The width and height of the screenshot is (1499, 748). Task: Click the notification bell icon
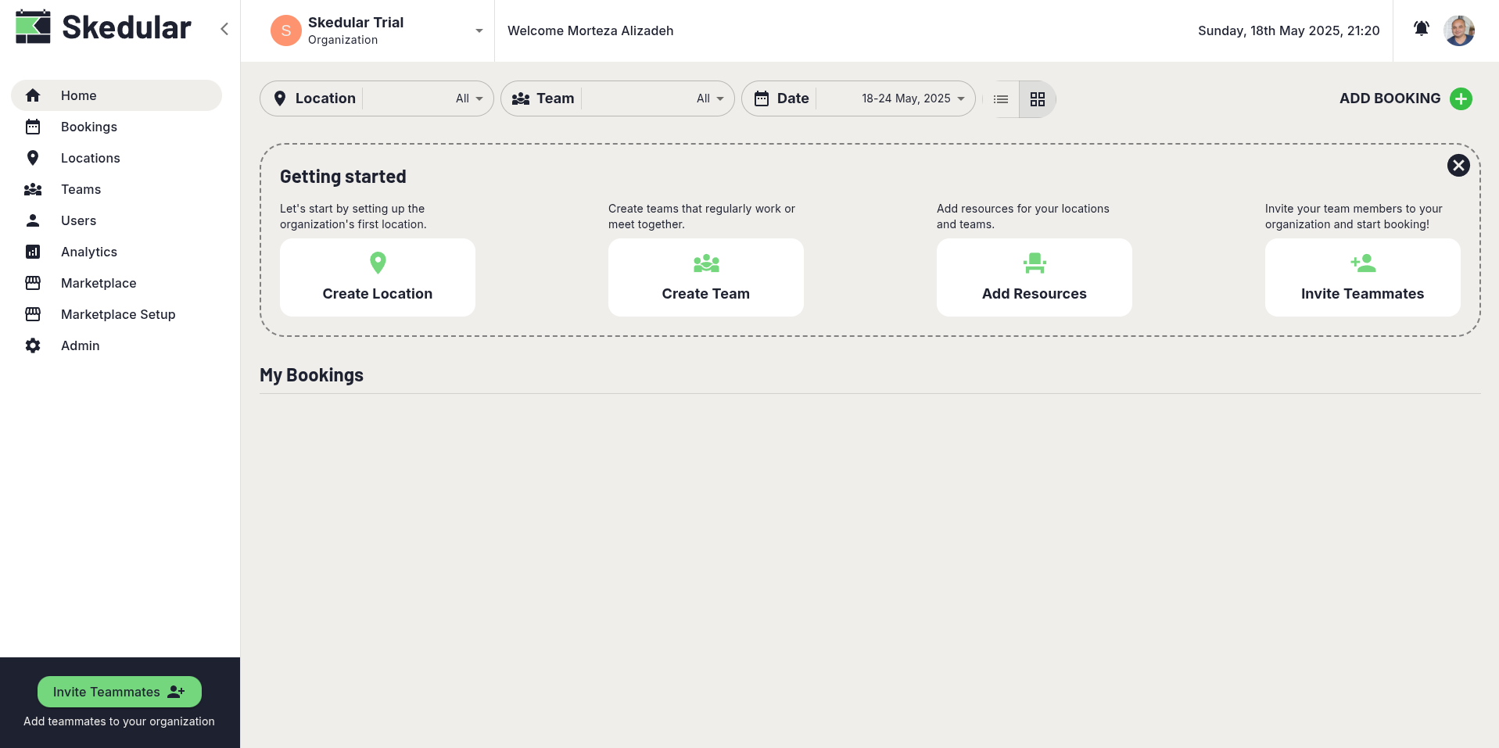pos(1421,30)
